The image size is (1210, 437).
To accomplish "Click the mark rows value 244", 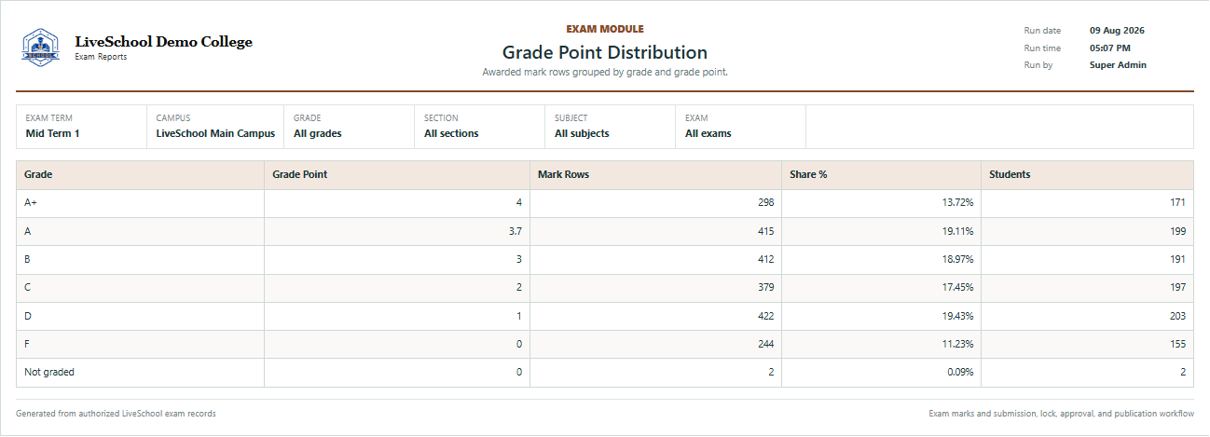I will [x=765, y=344].
